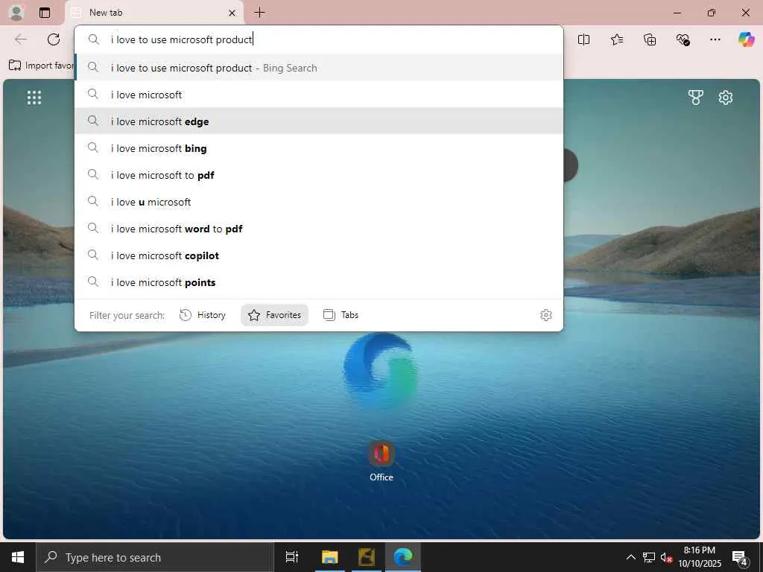Filter search by Favorites
This screenshot has height=572, width=763.
point(274,315)
